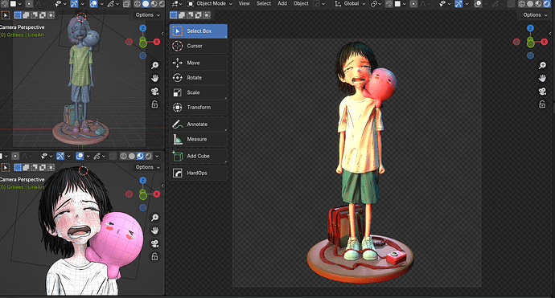Open the Object Mode dropdown
This screenshot has height=298, width=555.
tap(210, 4)
